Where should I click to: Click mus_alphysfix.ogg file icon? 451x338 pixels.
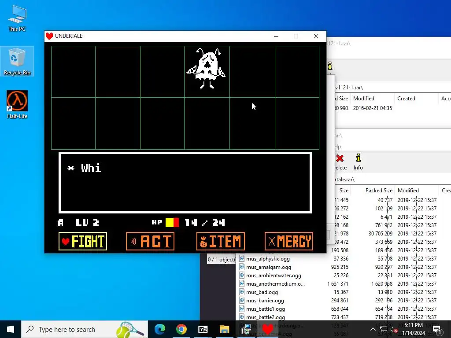coord(242,258)
